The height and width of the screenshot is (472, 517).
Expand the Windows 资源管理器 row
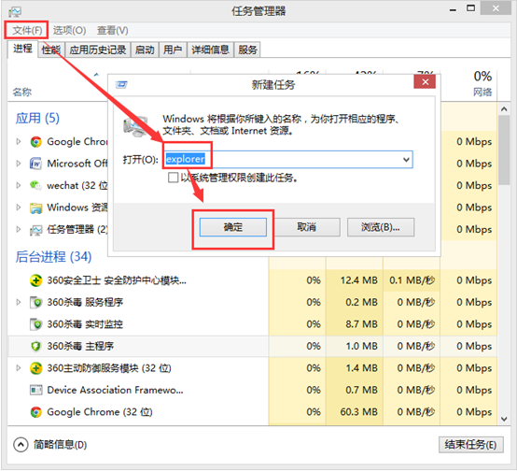point(19,207)
